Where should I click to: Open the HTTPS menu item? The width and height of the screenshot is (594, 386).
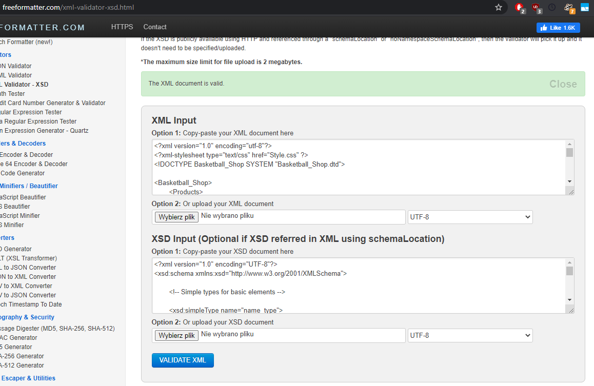(122, 27)
